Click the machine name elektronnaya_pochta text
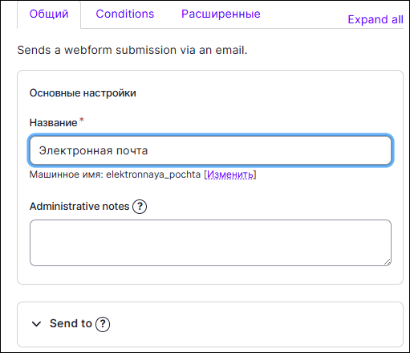 (153, 174)
